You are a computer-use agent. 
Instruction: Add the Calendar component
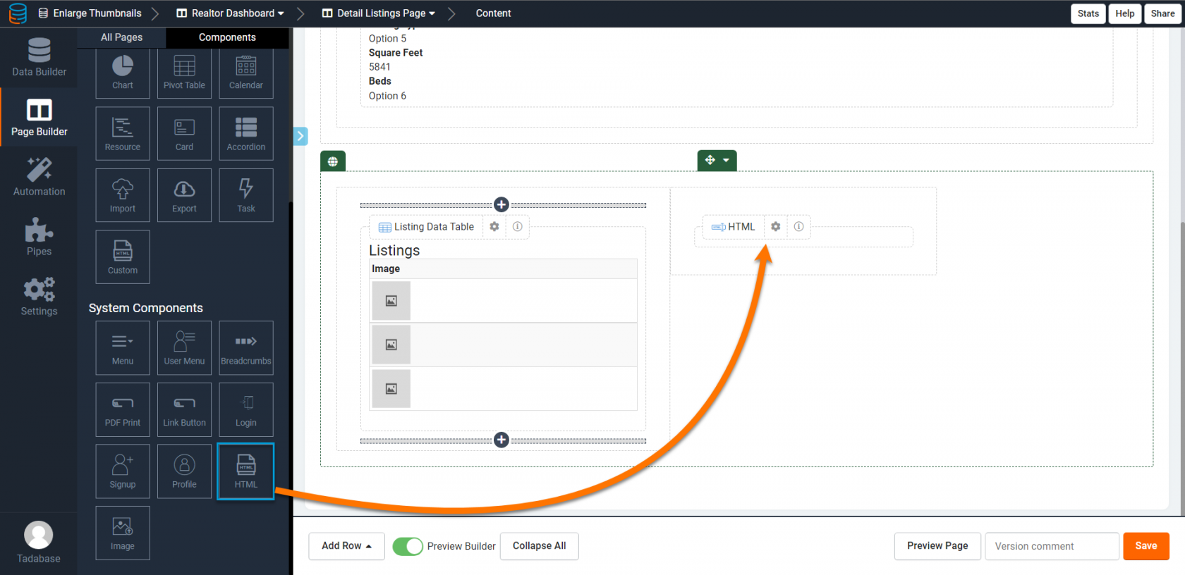pos(246,73)
